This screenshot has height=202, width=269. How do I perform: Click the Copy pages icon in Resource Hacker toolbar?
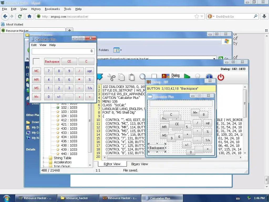point(121,77)
